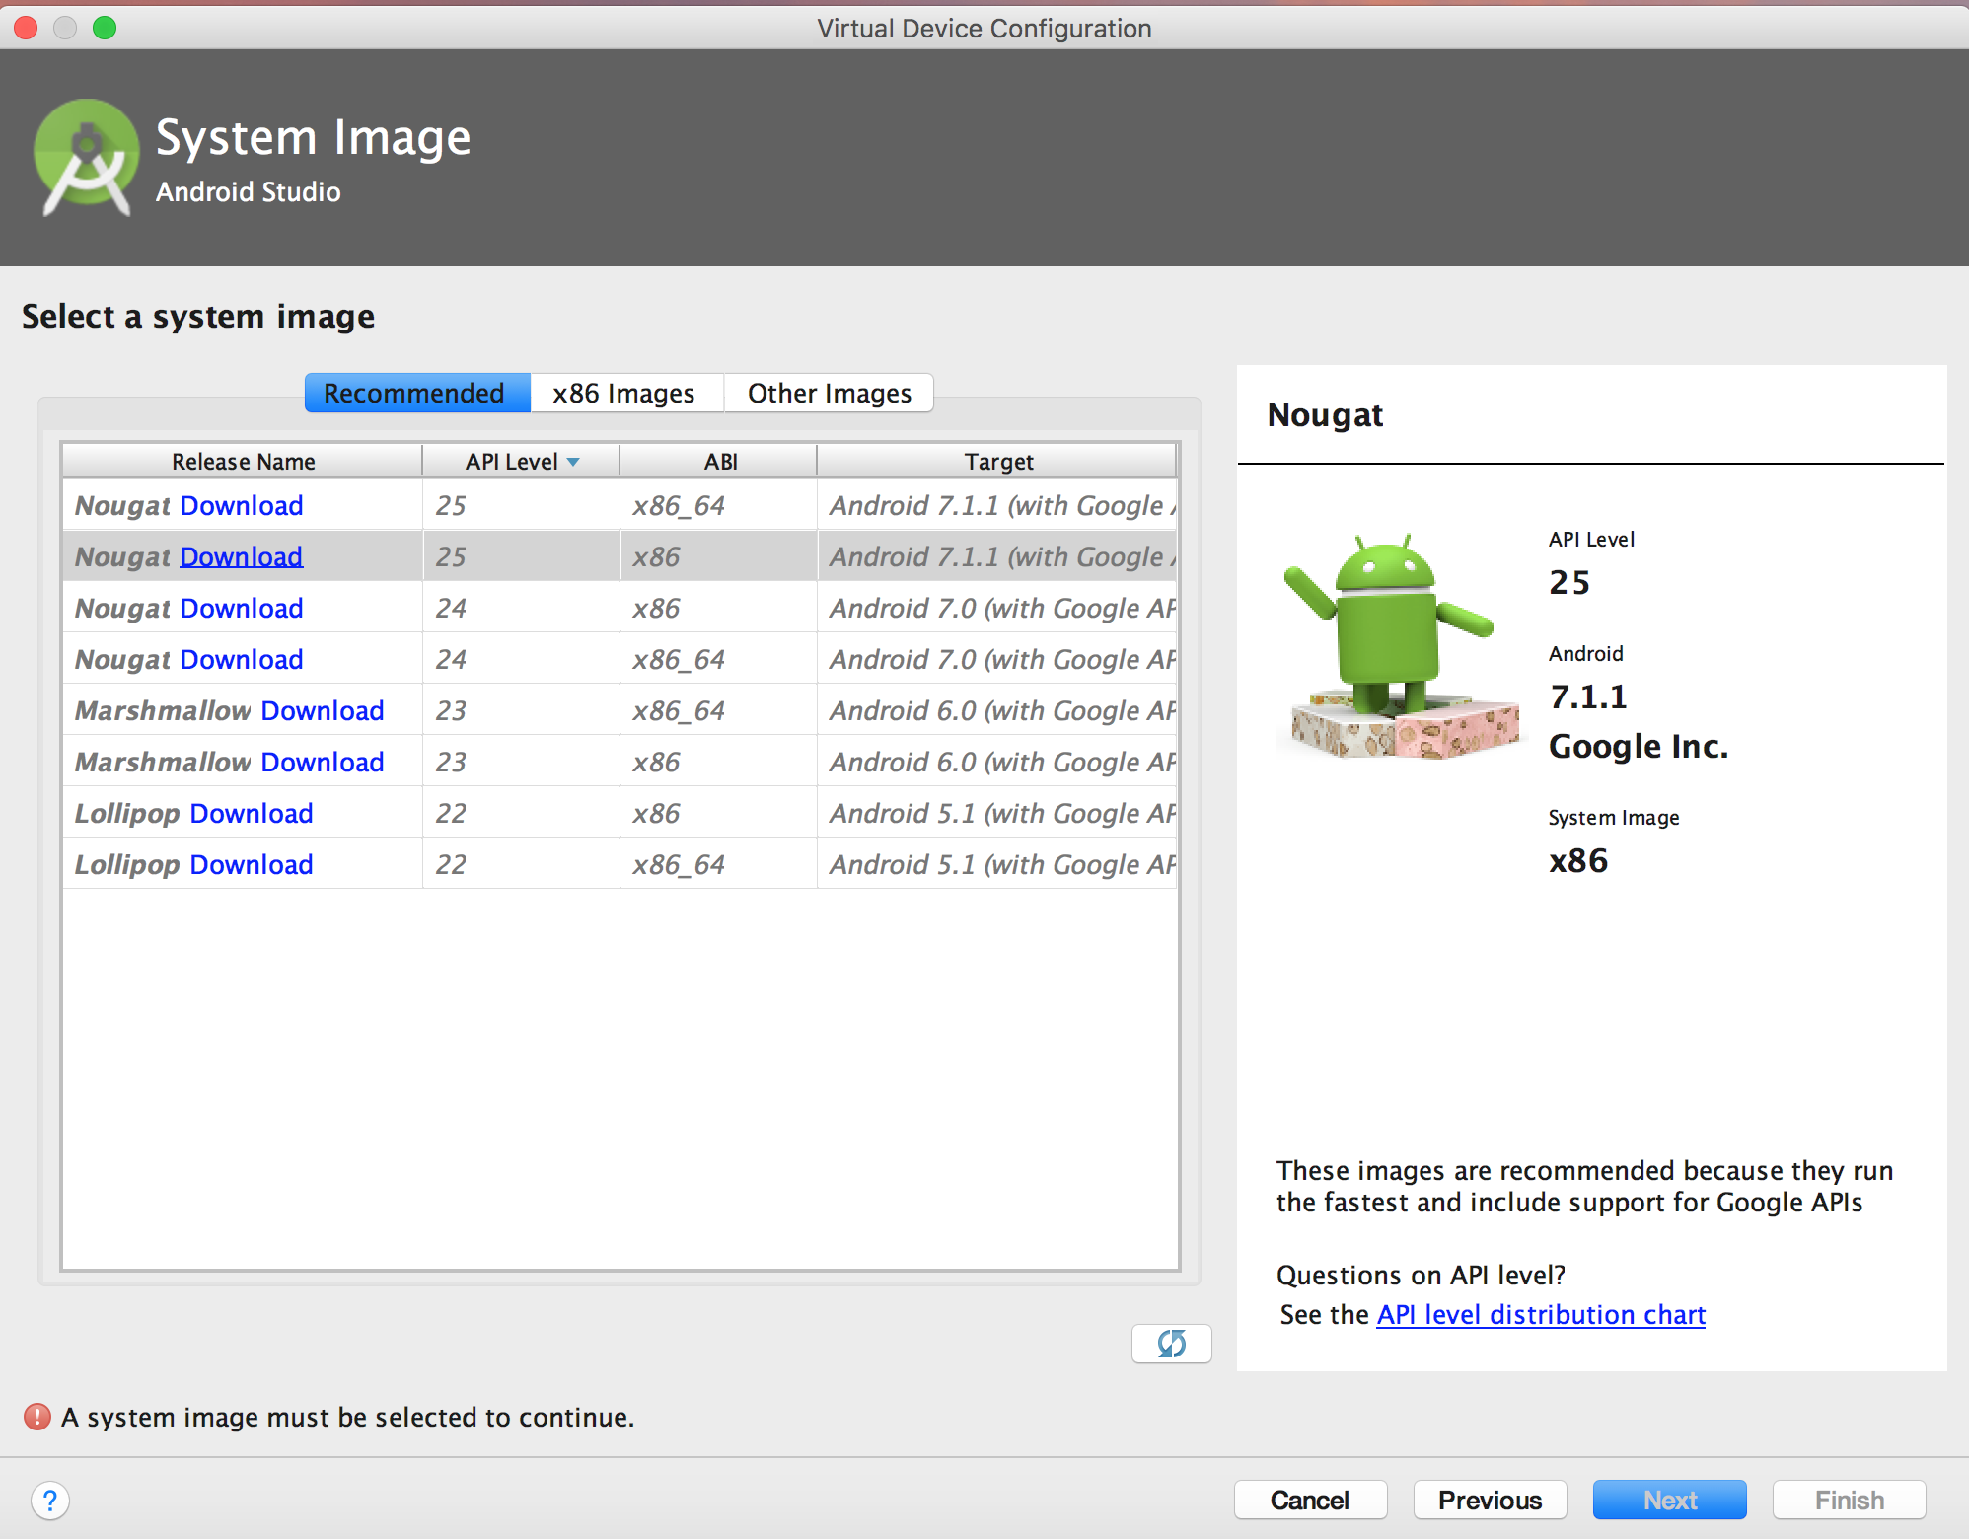Click the Finish button
The height and width of the screenshot is (1539, 1969).
pyautogui.click(x=1849, y=1500)
